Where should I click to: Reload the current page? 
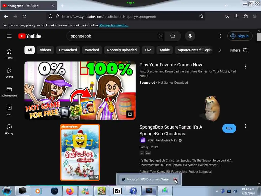coord(24,17)
